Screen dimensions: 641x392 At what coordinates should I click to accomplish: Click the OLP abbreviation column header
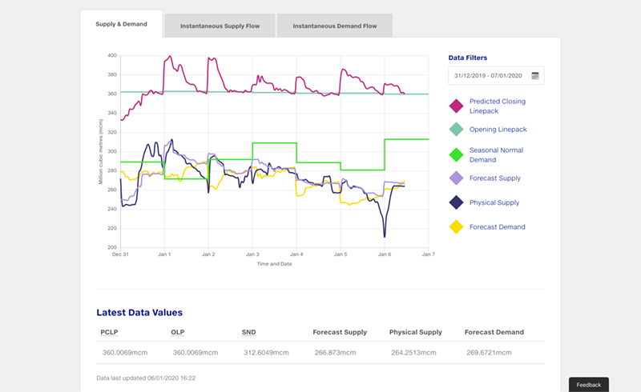pos(177,332)
